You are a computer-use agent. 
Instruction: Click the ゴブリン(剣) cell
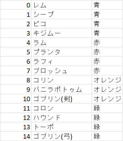coord(61,99)
